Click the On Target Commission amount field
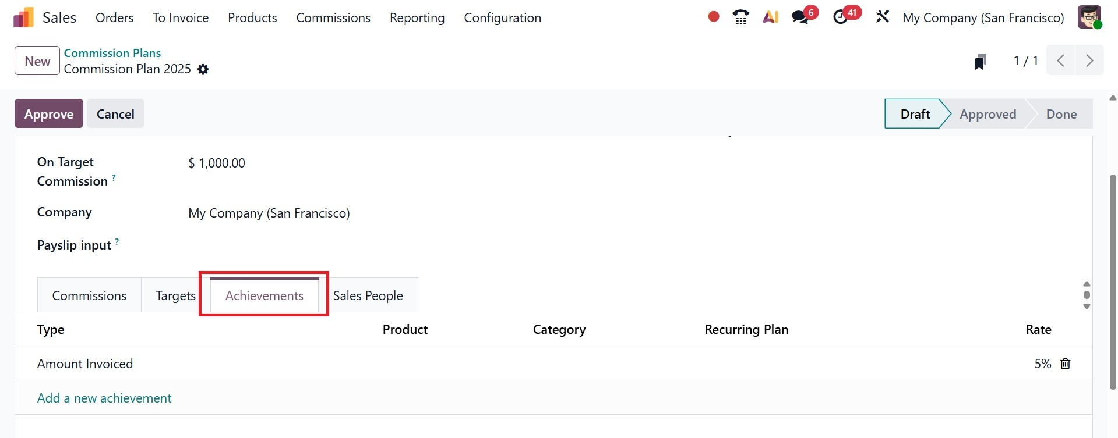Image resolution: width=1118 pixels, height=438 pixels. click(x=217, y=163)
